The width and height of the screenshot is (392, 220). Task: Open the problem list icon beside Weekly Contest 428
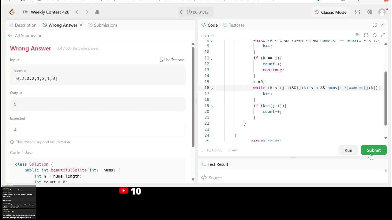tap(25, 12)
